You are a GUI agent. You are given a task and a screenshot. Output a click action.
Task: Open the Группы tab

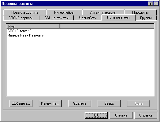[146, 18]
